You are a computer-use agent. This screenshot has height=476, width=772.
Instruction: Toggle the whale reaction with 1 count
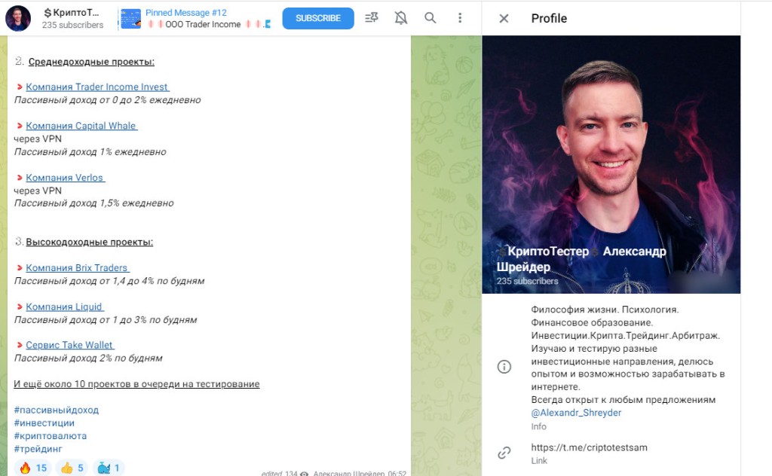109,468
